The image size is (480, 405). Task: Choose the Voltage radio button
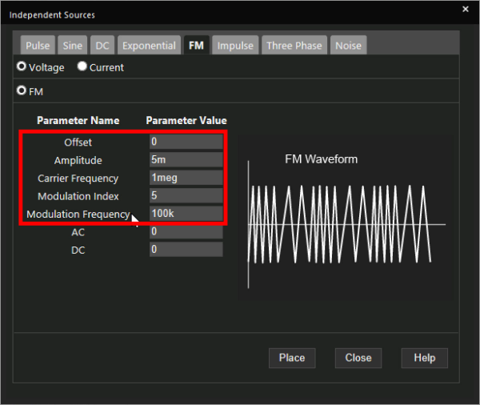22,66
